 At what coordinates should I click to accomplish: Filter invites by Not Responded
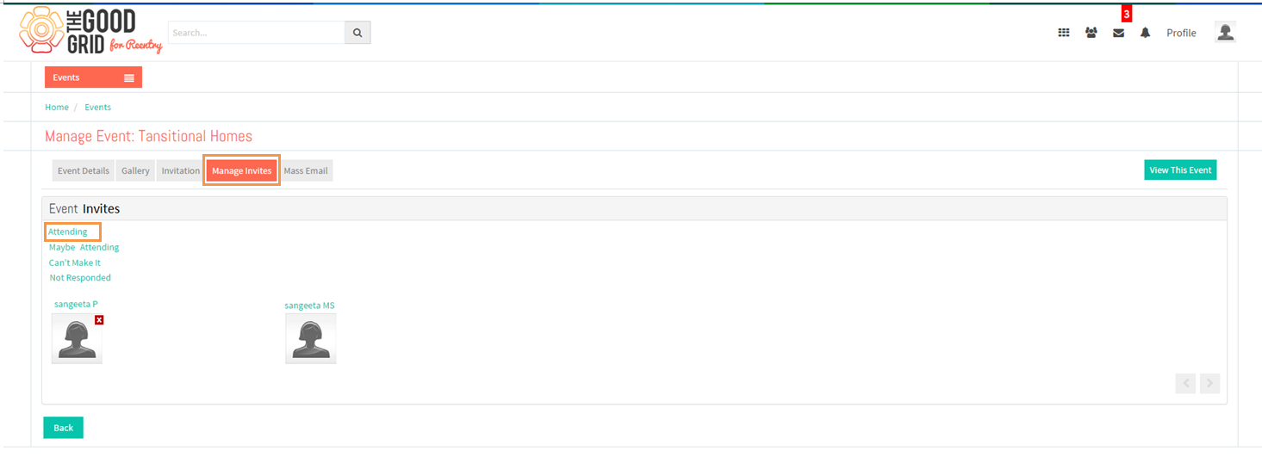click(80, 278)
